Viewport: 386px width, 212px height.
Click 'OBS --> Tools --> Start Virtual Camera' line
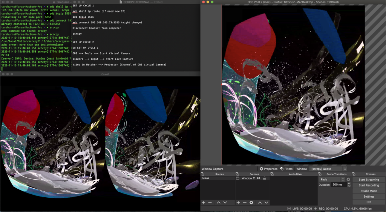coord(101,53)
